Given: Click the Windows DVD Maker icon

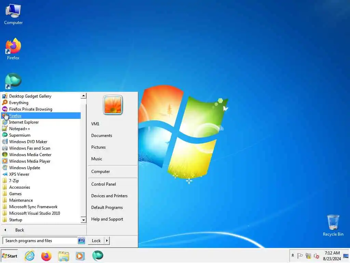Looking at the screenshot, I should pyautogui.click(x=5, y=141).
